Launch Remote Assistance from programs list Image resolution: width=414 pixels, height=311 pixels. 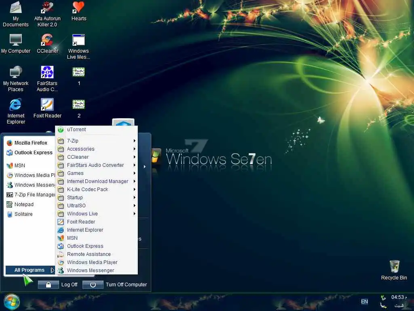pyautogui.click(x=97, y=254)
